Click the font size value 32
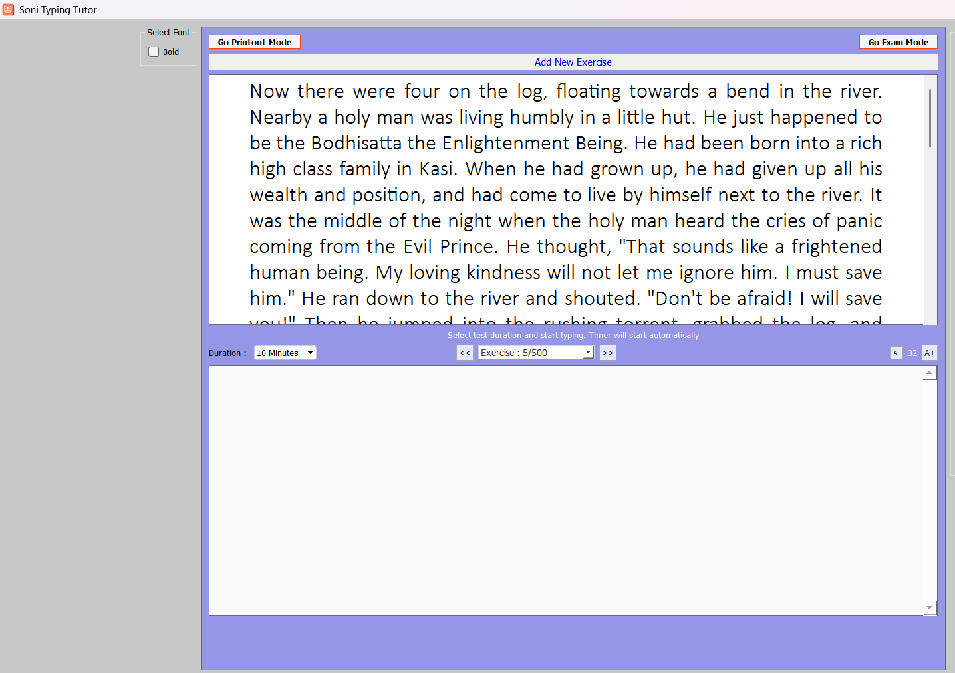This screenshot has height=673, width=955. pyautogui.click(x=912, y=353)
